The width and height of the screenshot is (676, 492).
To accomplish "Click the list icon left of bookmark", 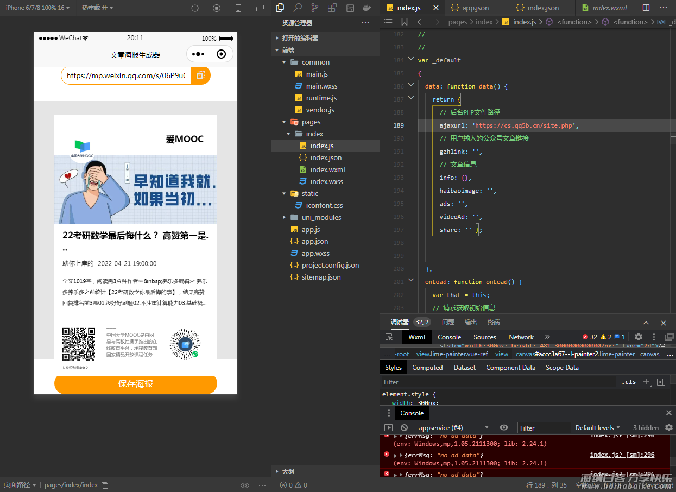I will click(x=388, y=22).
